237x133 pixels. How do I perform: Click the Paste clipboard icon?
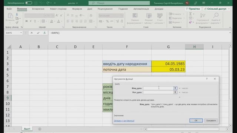(x=10, y=16)
